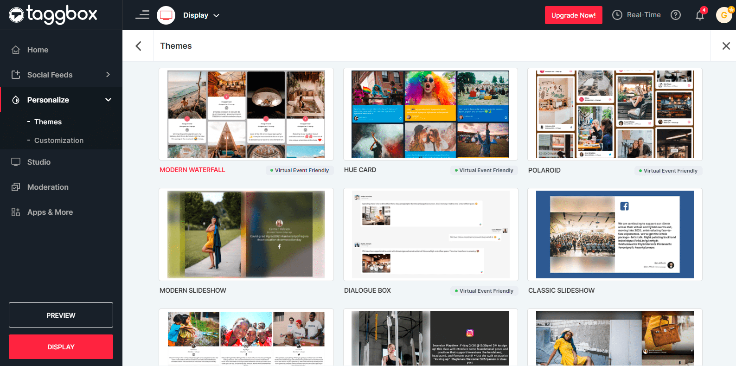Click the Taggbox logo
Image resolution: width=736 pixels, height=366 pixels.
pyautogui.click(x=53, y=15)
